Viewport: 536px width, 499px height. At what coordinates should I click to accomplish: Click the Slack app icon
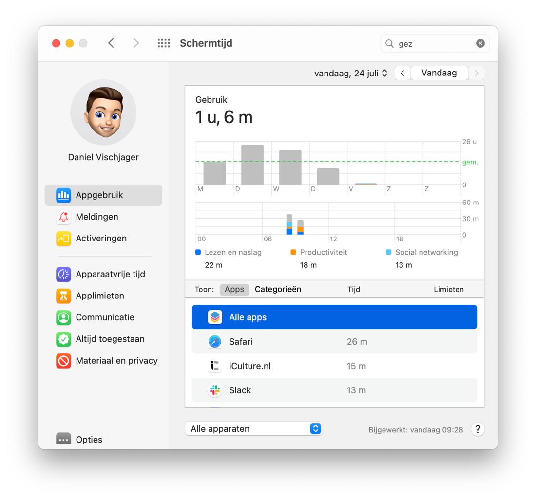click(215, 390)
